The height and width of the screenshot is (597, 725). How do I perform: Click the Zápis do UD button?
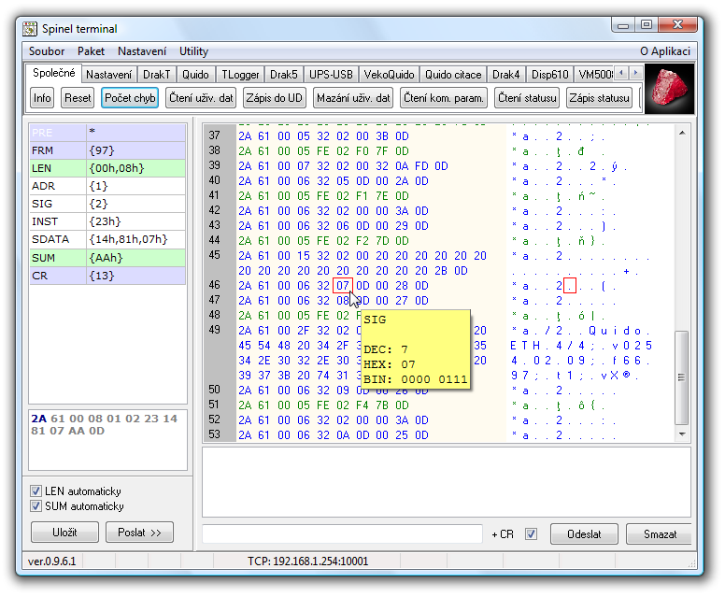point(274,98)
